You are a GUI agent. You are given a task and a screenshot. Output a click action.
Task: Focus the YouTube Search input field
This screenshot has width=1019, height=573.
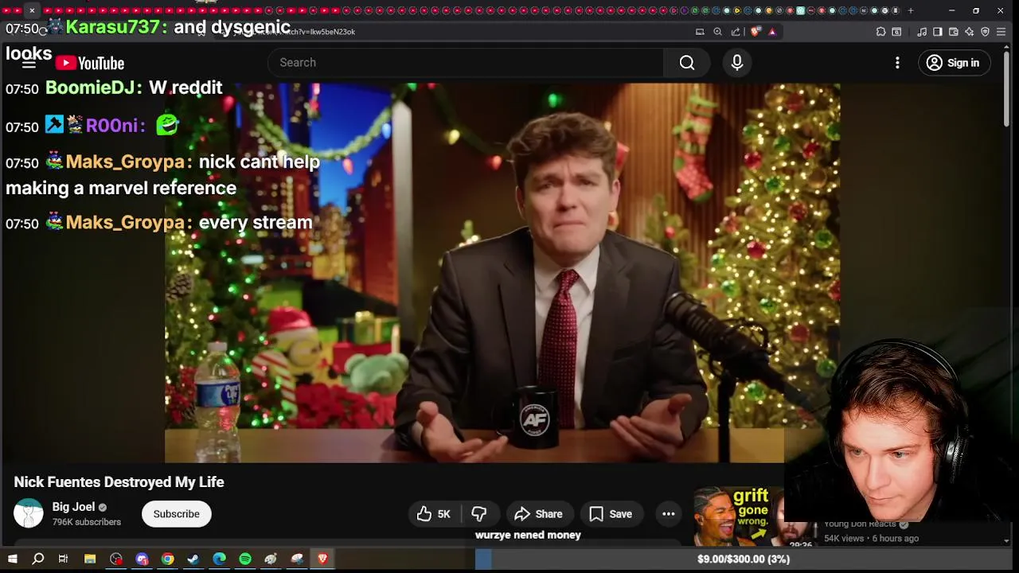466,63
